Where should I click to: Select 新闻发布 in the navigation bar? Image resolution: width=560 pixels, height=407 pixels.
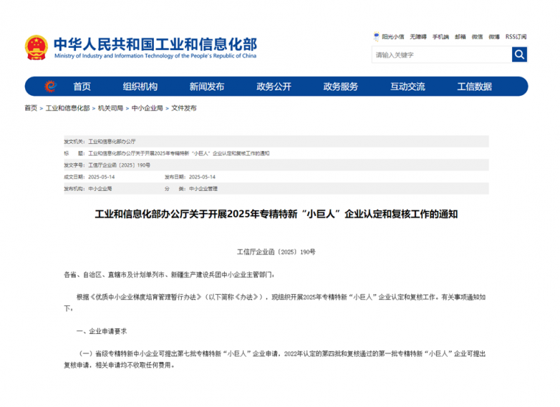(206, 87)
